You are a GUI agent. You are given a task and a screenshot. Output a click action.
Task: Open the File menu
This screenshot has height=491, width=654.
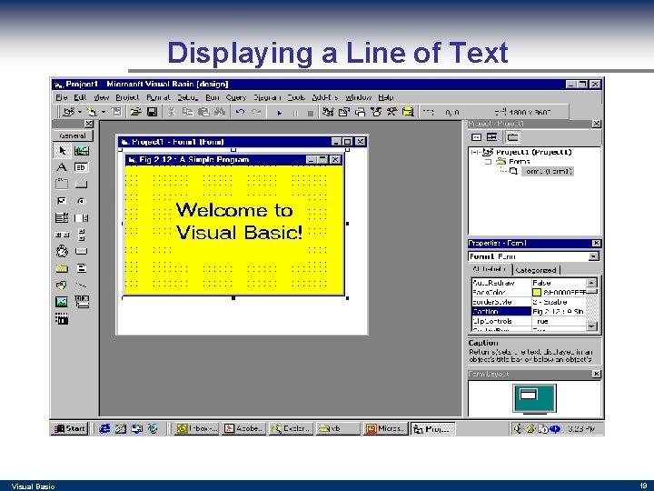point(62,97)
